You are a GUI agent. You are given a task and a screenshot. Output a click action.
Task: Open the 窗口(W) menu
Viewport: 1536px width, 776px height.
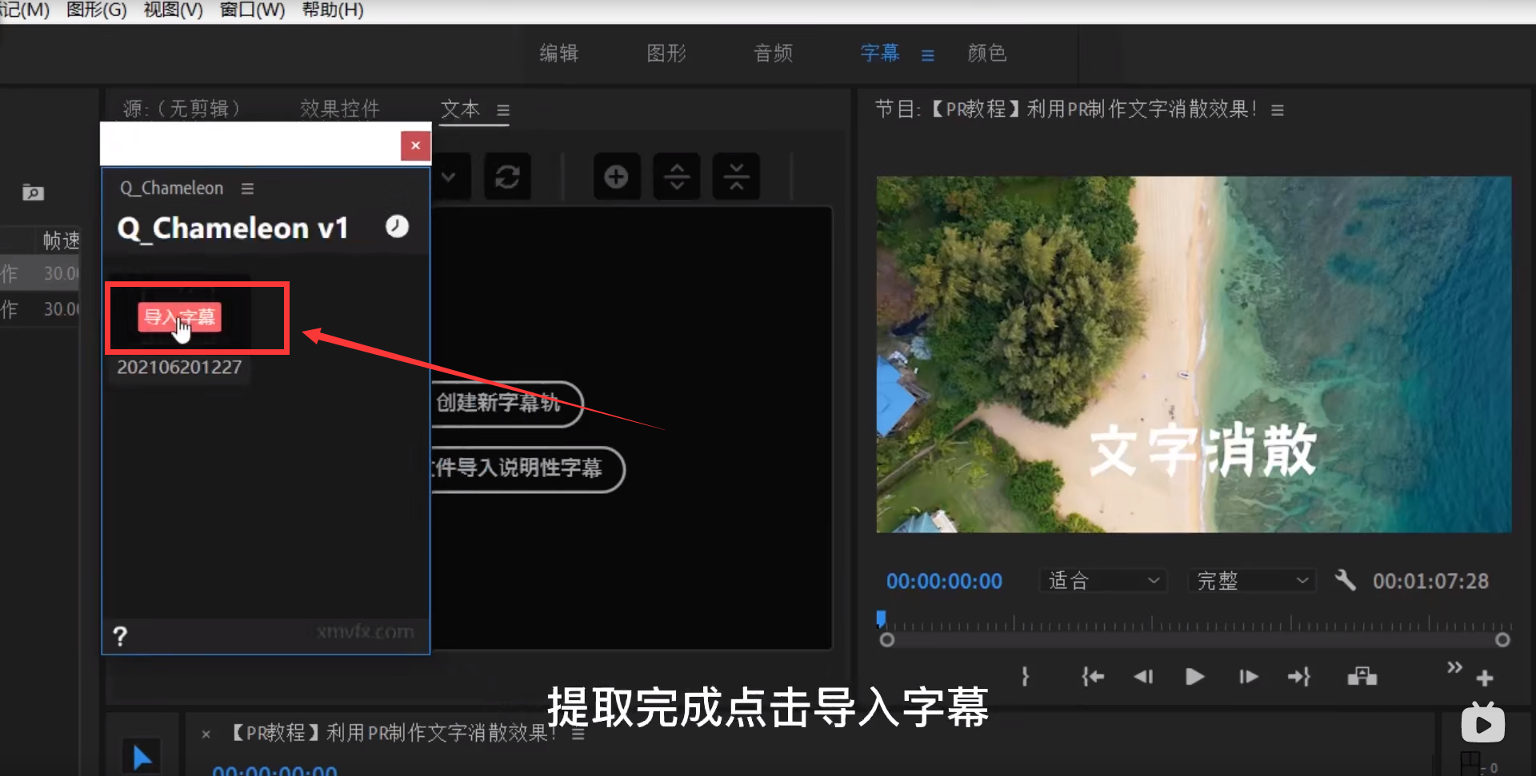[251, 10]
